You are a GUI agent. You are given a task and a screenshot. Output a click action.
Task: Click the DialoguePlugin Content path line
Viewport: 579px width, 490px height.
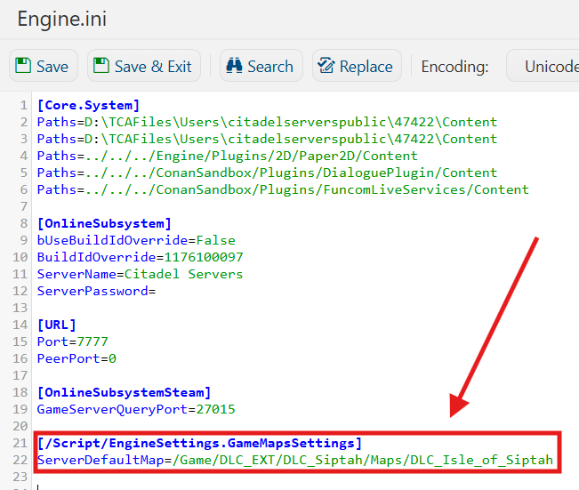click(267, 173)
